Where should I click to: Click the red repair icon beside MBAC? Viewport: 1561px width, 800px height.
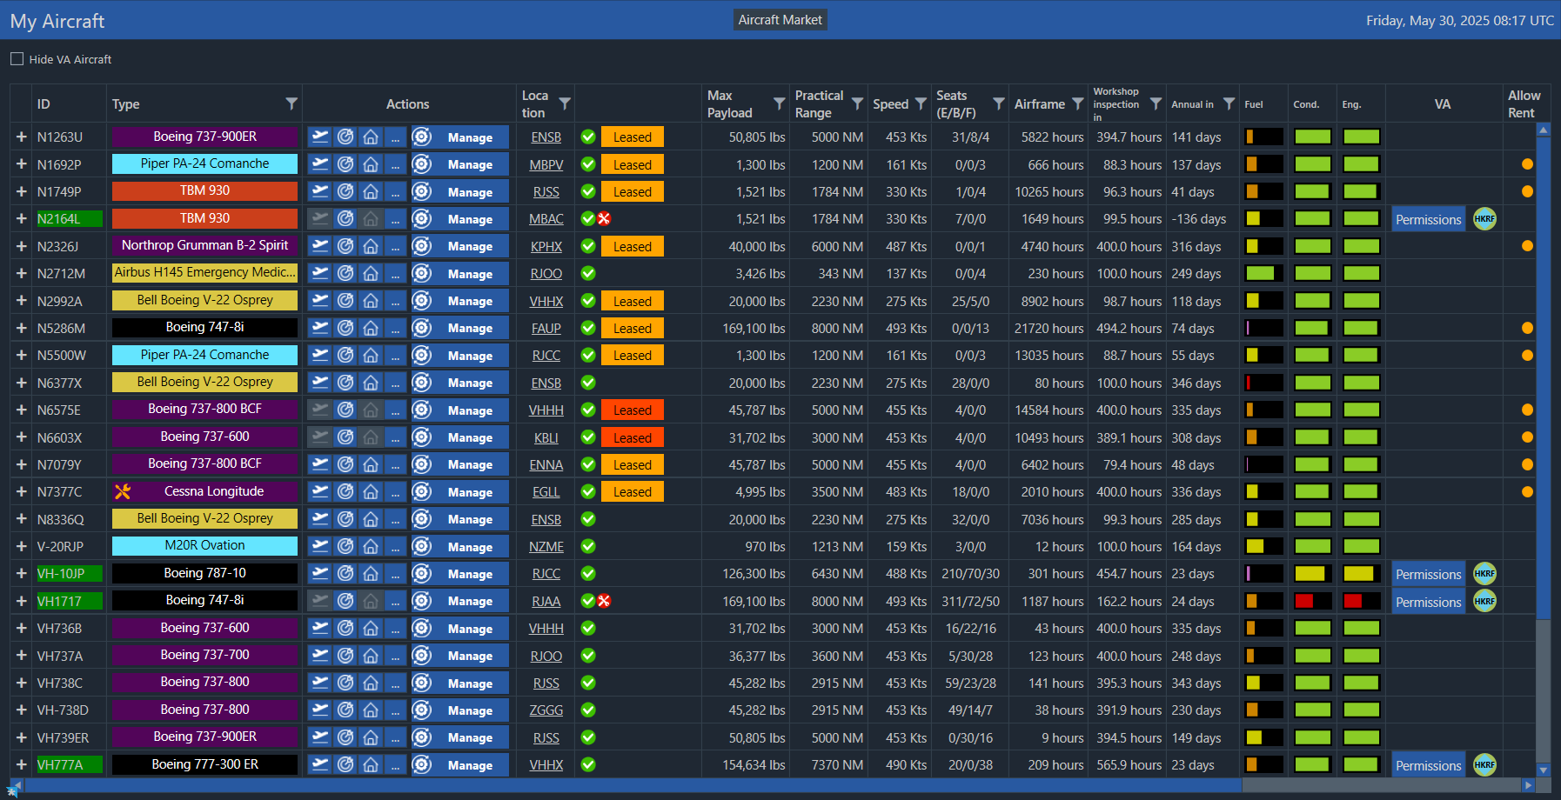tap(604, 219)
